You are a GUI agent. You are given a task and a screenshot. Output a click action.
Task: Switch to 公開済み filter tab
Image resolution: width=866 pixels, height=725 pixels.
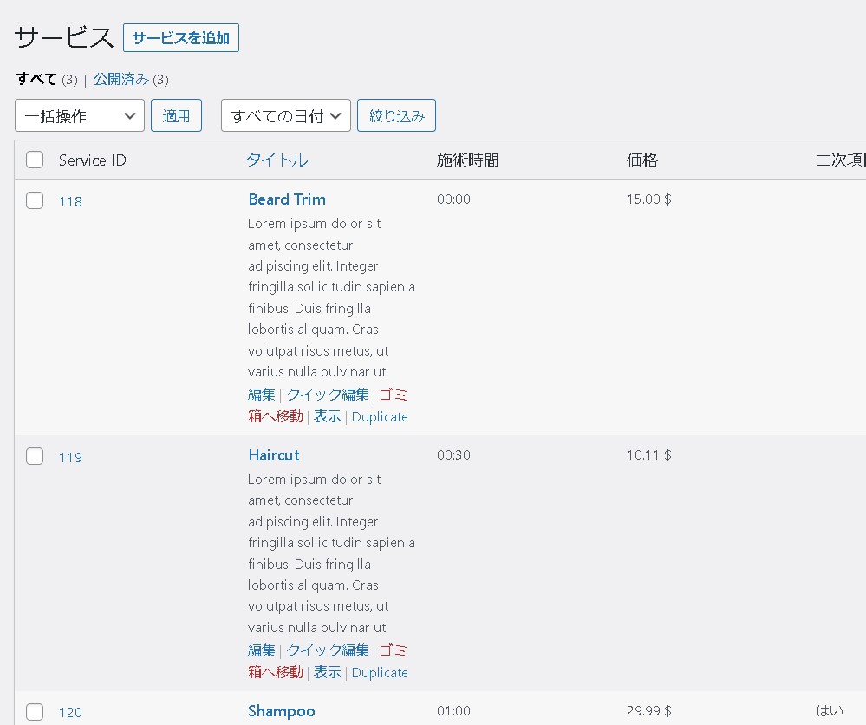tap(121, 80)
